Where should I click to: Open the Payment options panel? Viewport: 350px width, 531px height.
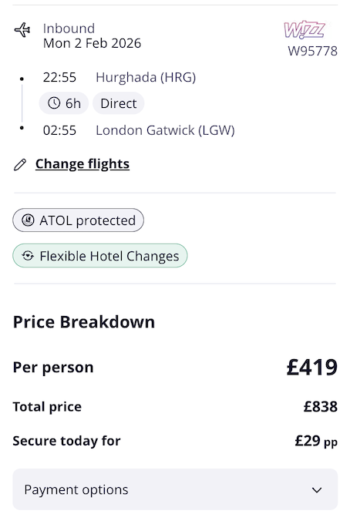click(x=175, y=489)
